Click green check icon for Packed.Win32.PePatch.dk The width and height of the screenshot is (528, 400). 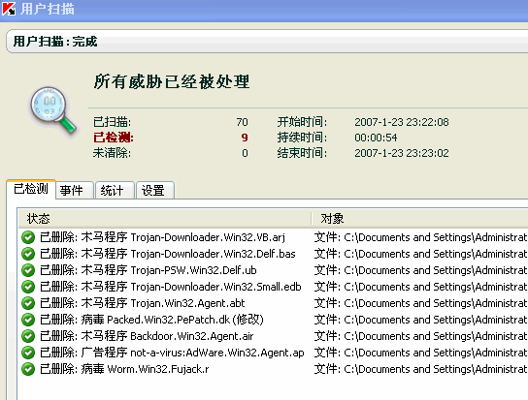click(28, 320)
